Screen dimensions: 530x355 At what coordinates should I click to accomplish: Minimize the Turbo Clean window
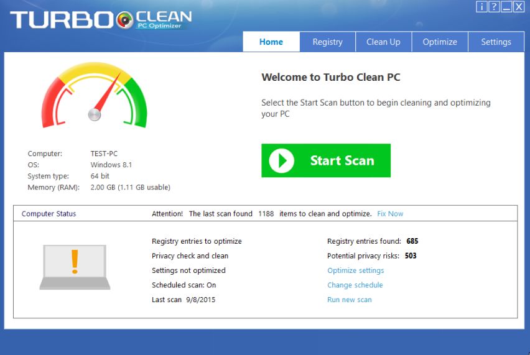tap(506, 6)
